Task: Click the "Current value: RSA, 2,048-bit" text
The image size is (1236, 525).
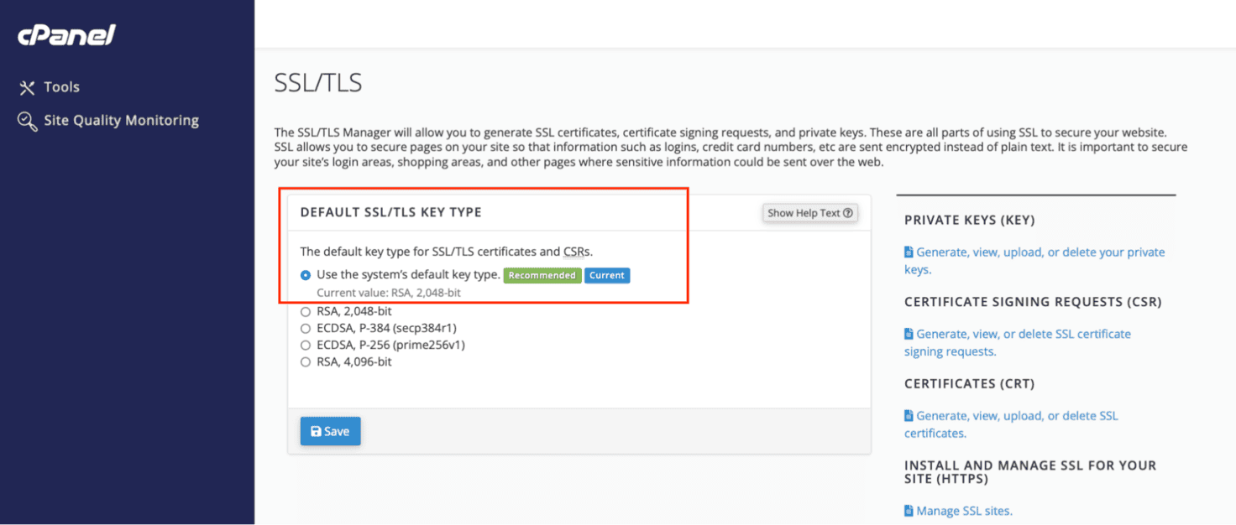Action: 388,293
